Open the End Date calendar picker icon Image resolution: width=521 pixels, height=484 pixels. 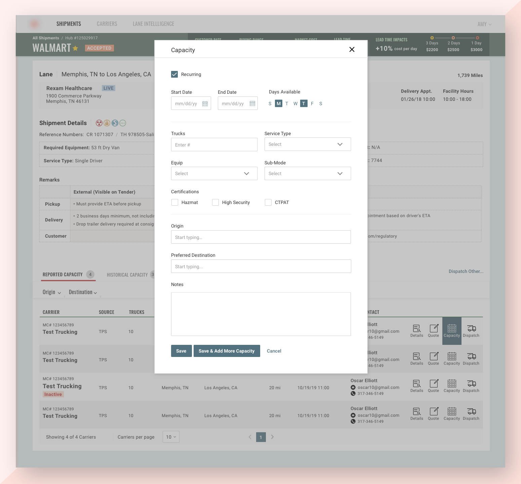252,104
